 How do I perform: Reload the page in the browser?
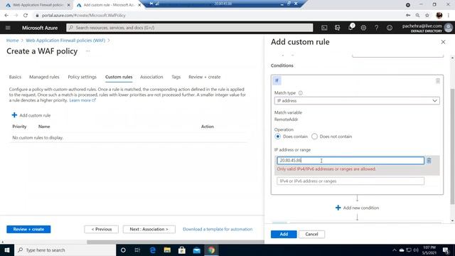26,16
